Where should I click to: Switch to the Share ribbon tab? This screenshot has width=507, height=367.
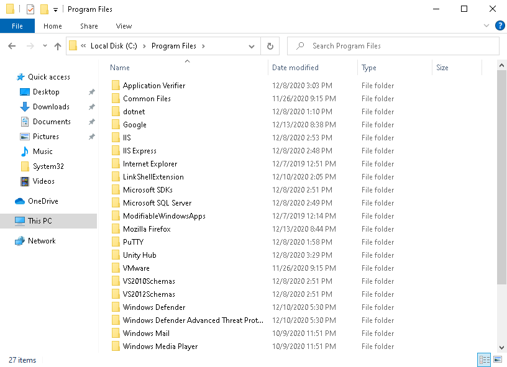click(89, 26)
